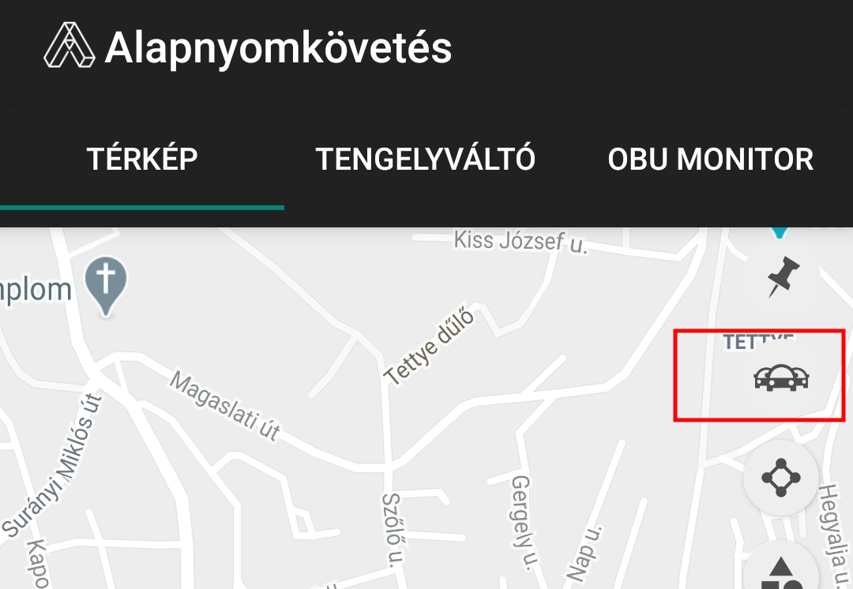The width and height of the screenshot is (853, 589).
Task: Open the shapes icon button
Action: (781, 571)
